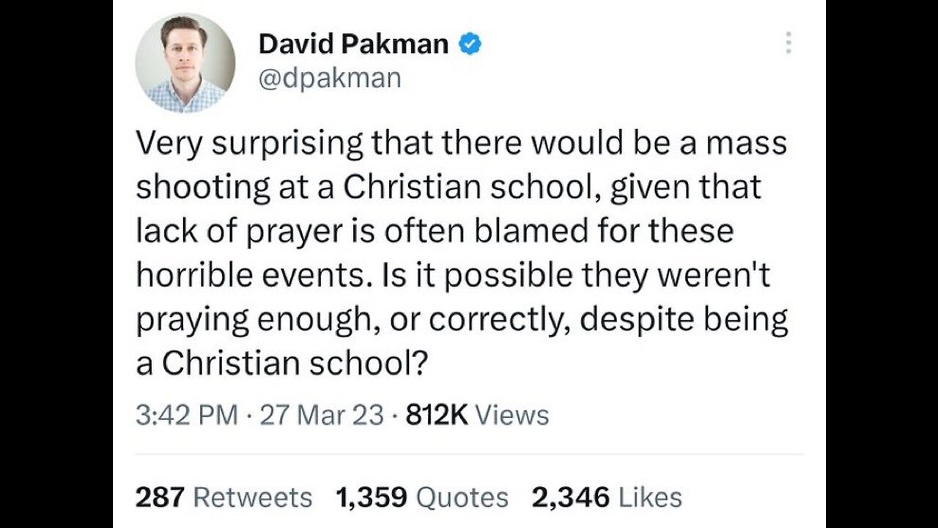938x528 pixels.
Task: Open the three-dot more options menu
Action: [x=788, y=43]
